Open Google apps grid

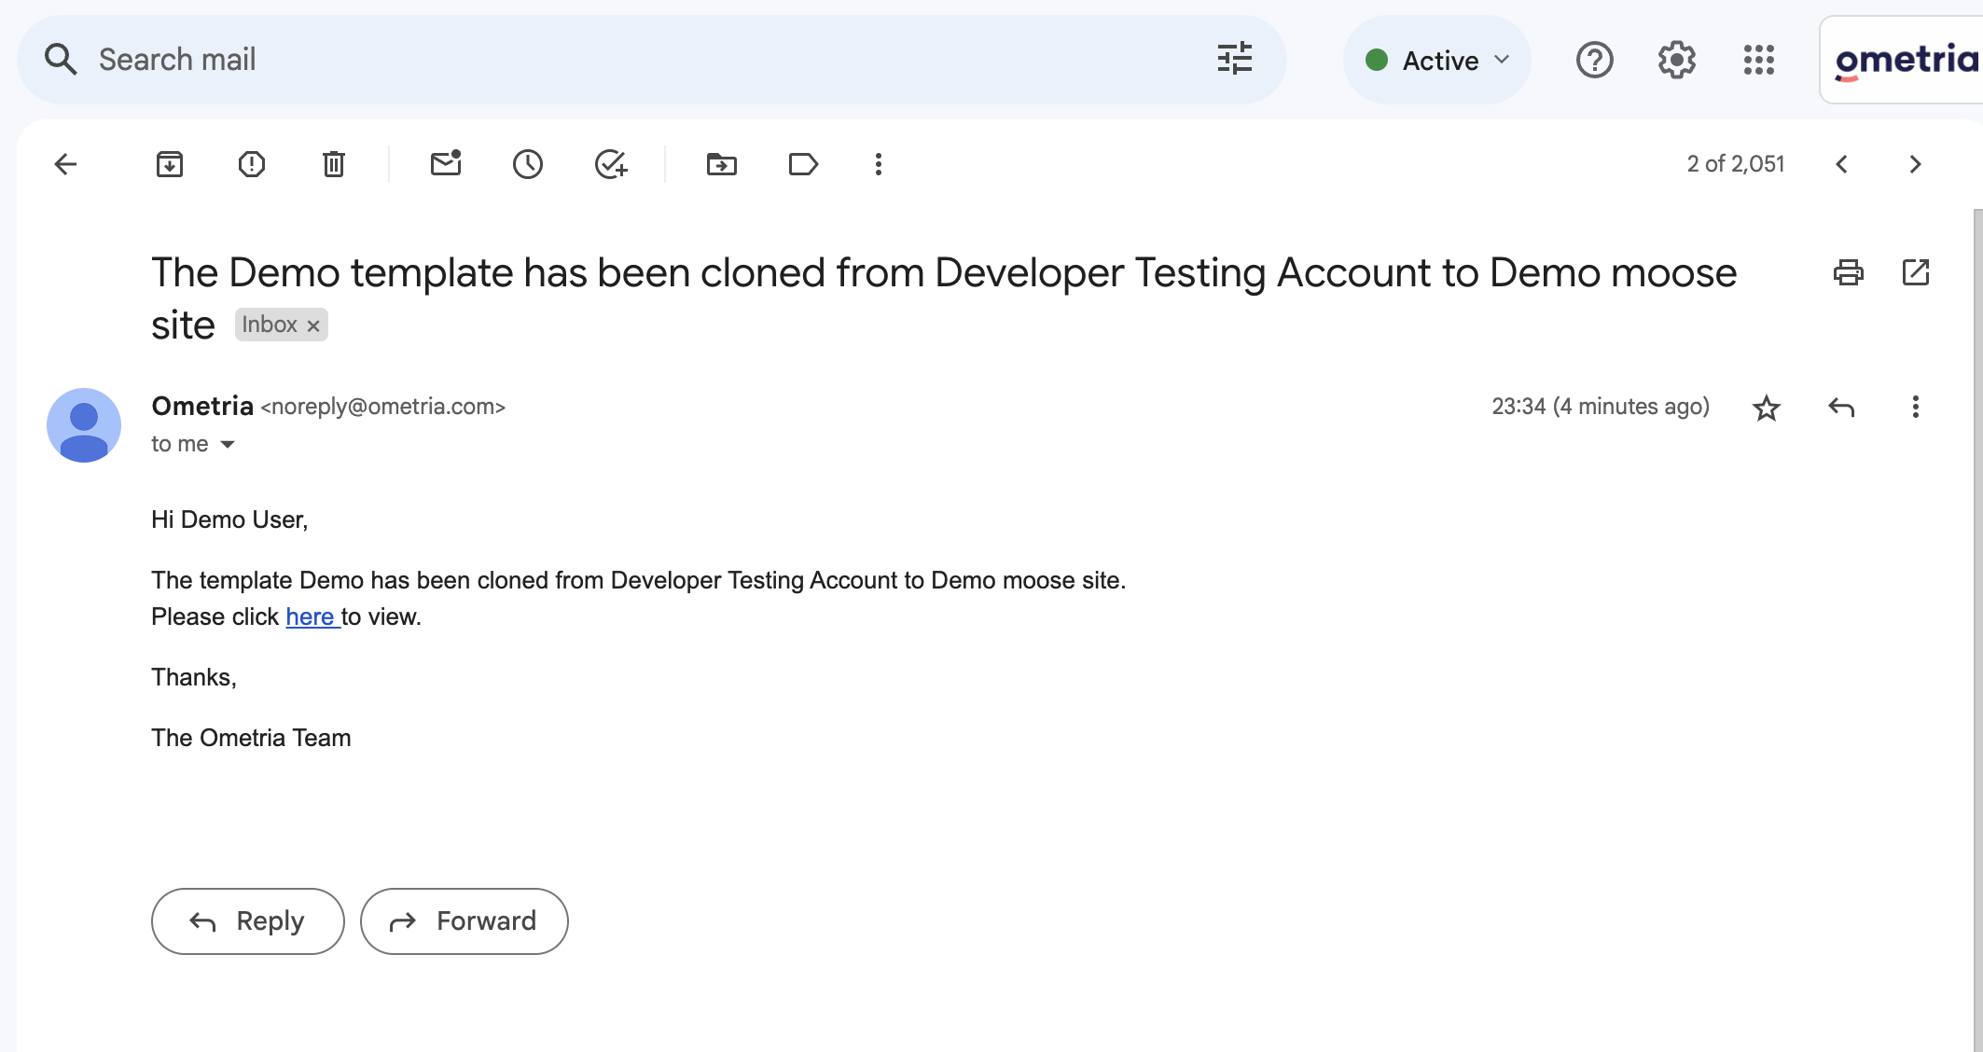pos(1759,60)
